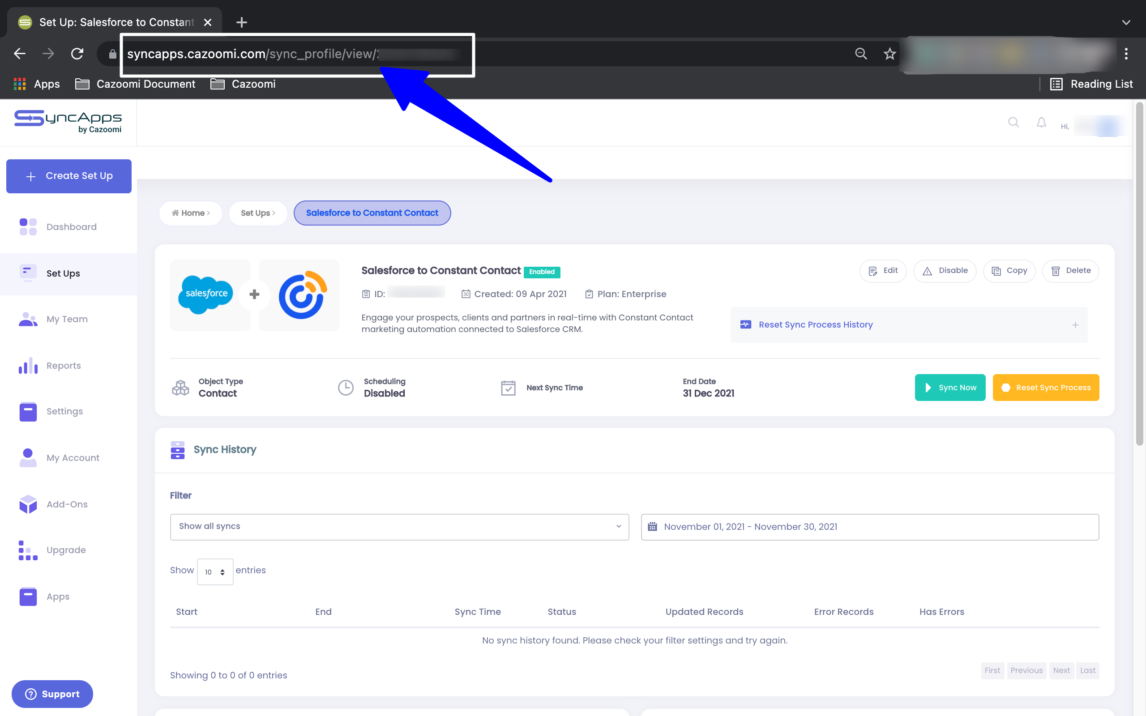Image resolution: width=1146 pixels, height=716 pixels.
Task: Close the Set Up browser tab
Action: (207, 22)
